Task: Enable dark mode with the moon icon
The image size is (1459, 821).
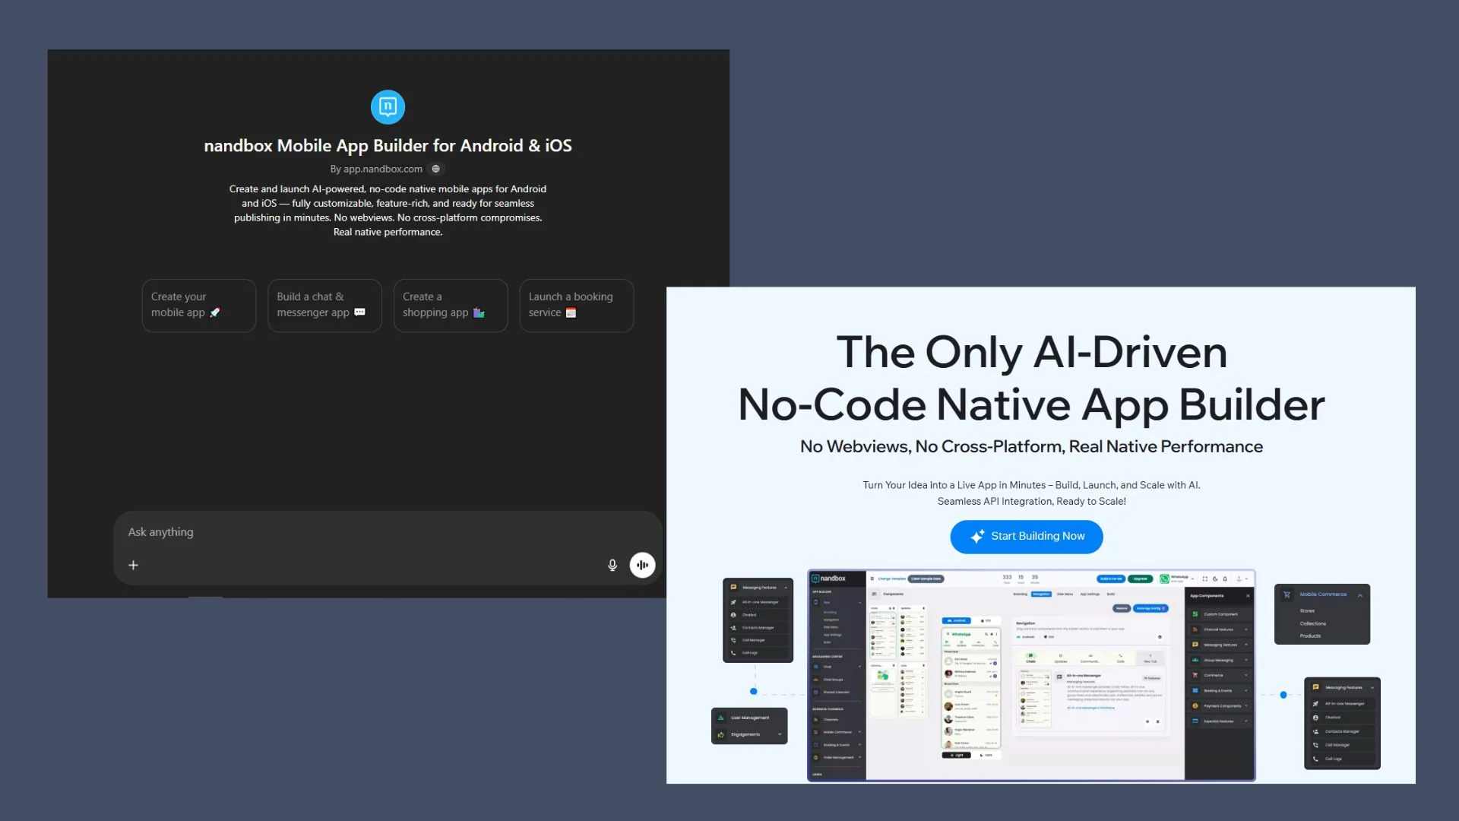Action: pos(1214,579)
